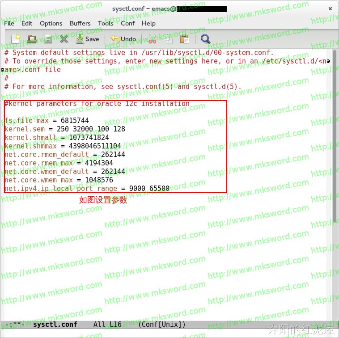The image size is (339, 338).
Task: Open the Help menu
Action: tap(148, 23)
